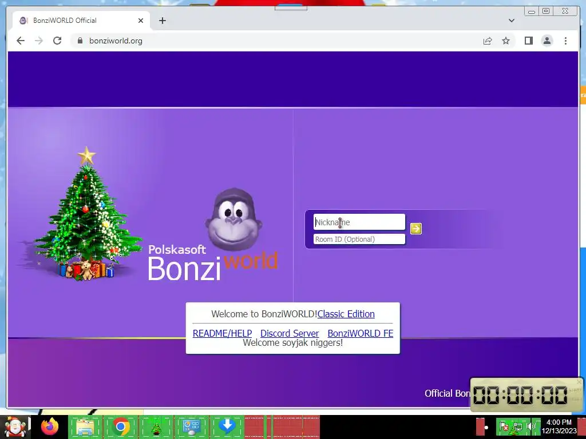Viewport: 586px width, 439px height.
Task: Close the Chrome window
Action: click(x=565, y=11)
